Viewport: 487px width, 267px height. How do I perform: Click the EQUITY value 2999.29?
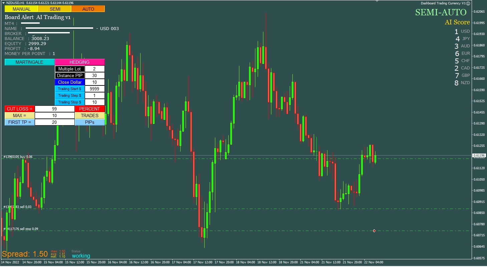37,43
